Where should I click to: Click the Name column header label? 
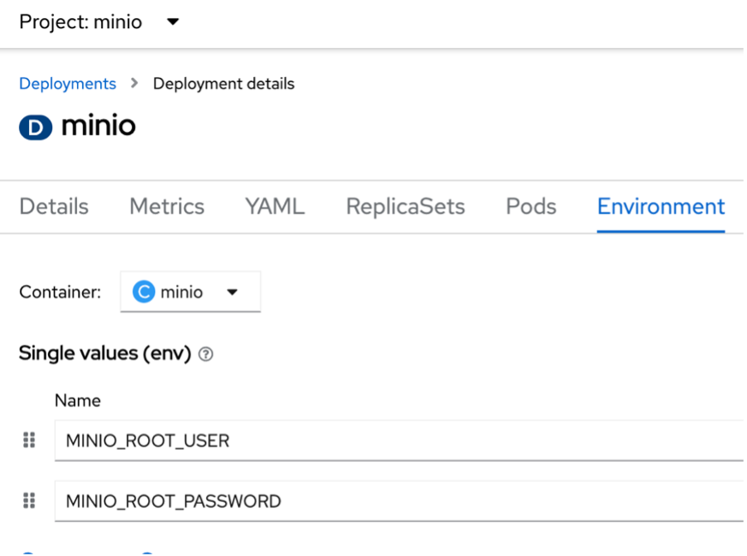[x=78, y=399]
